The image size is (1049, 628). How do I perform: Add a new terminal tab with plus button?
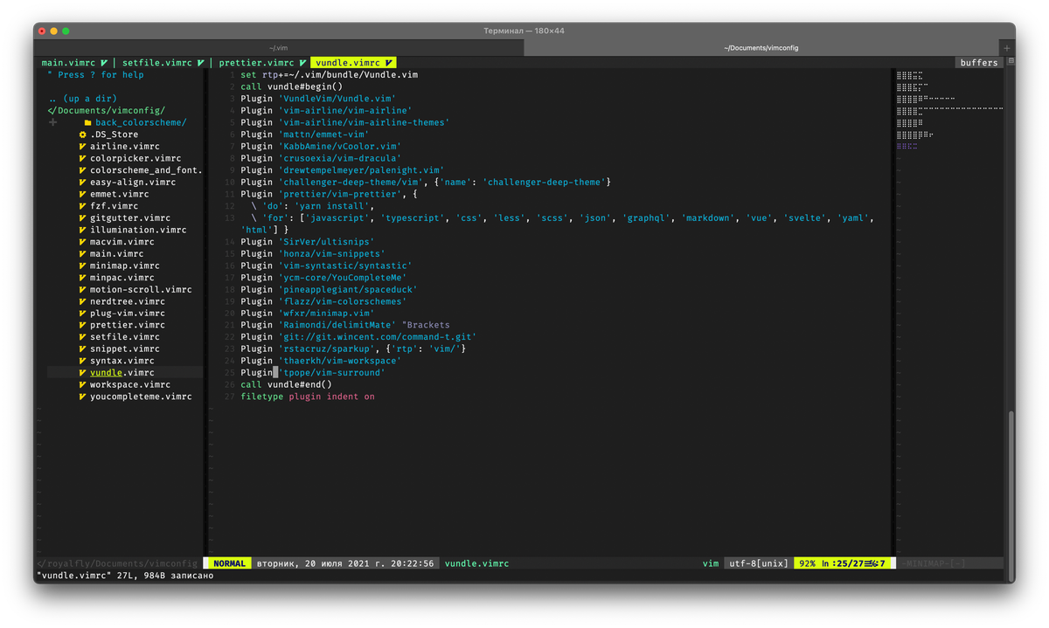point(1007,48)
